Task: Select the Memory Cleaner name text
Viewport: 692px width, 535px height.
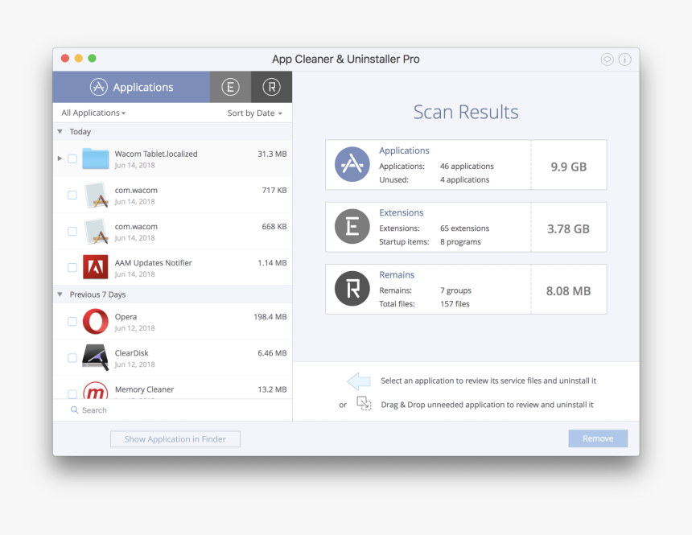Action: click(144, 389)
